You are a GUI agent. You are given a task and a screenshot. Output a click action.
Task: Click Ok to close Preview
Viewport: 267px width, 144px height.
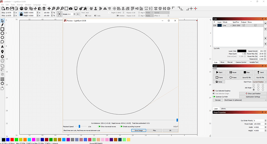coord(170,130)
